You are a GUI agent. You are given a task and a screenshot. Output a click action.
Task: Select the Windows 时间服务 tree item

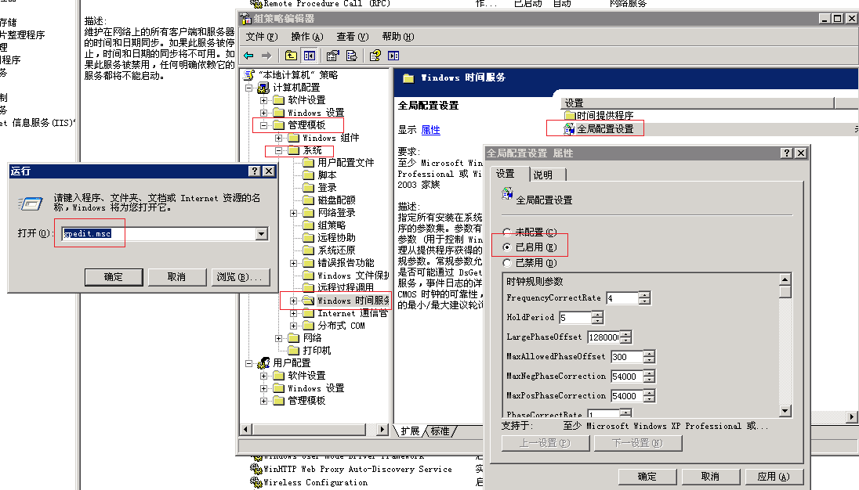pos(353,301)
